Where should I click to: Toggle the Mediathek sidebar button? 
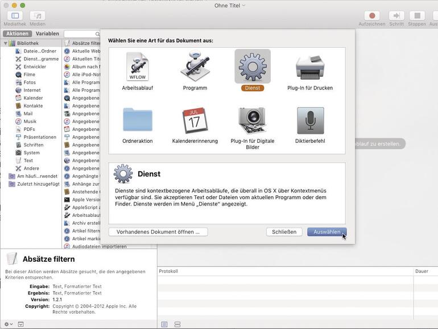15,16
